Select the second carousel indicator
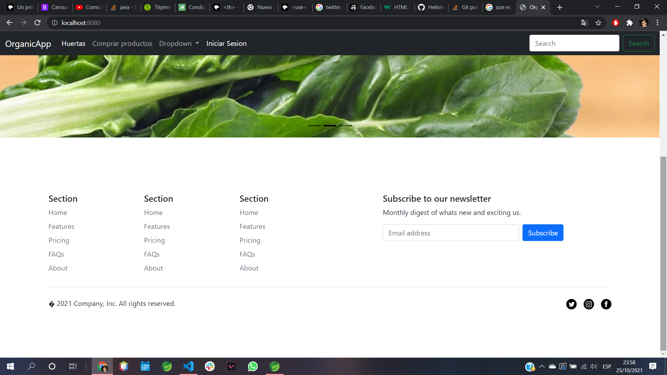This screenshot has width=667, height=375. tap(330, 126)
